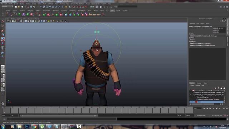Select the arrow Select tool in toolbox
The height and width of the screenshot is (129, 229).
3,21
